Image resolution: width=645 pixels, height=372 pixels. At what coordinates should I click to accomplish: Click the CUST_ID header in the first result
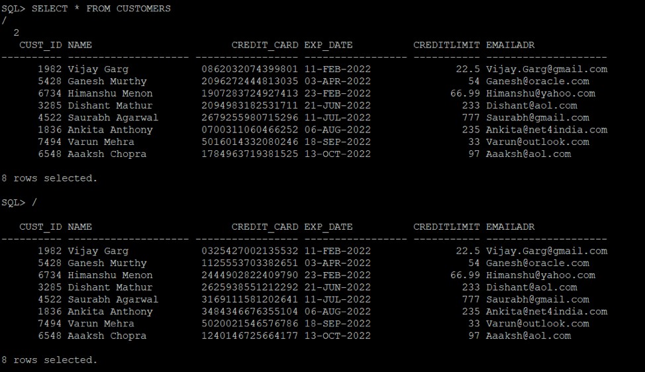pyautogui.click(x=40, y=45)
